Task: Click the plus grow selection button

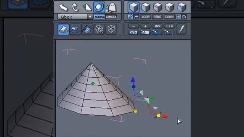Action: click(x=145, y=26)
